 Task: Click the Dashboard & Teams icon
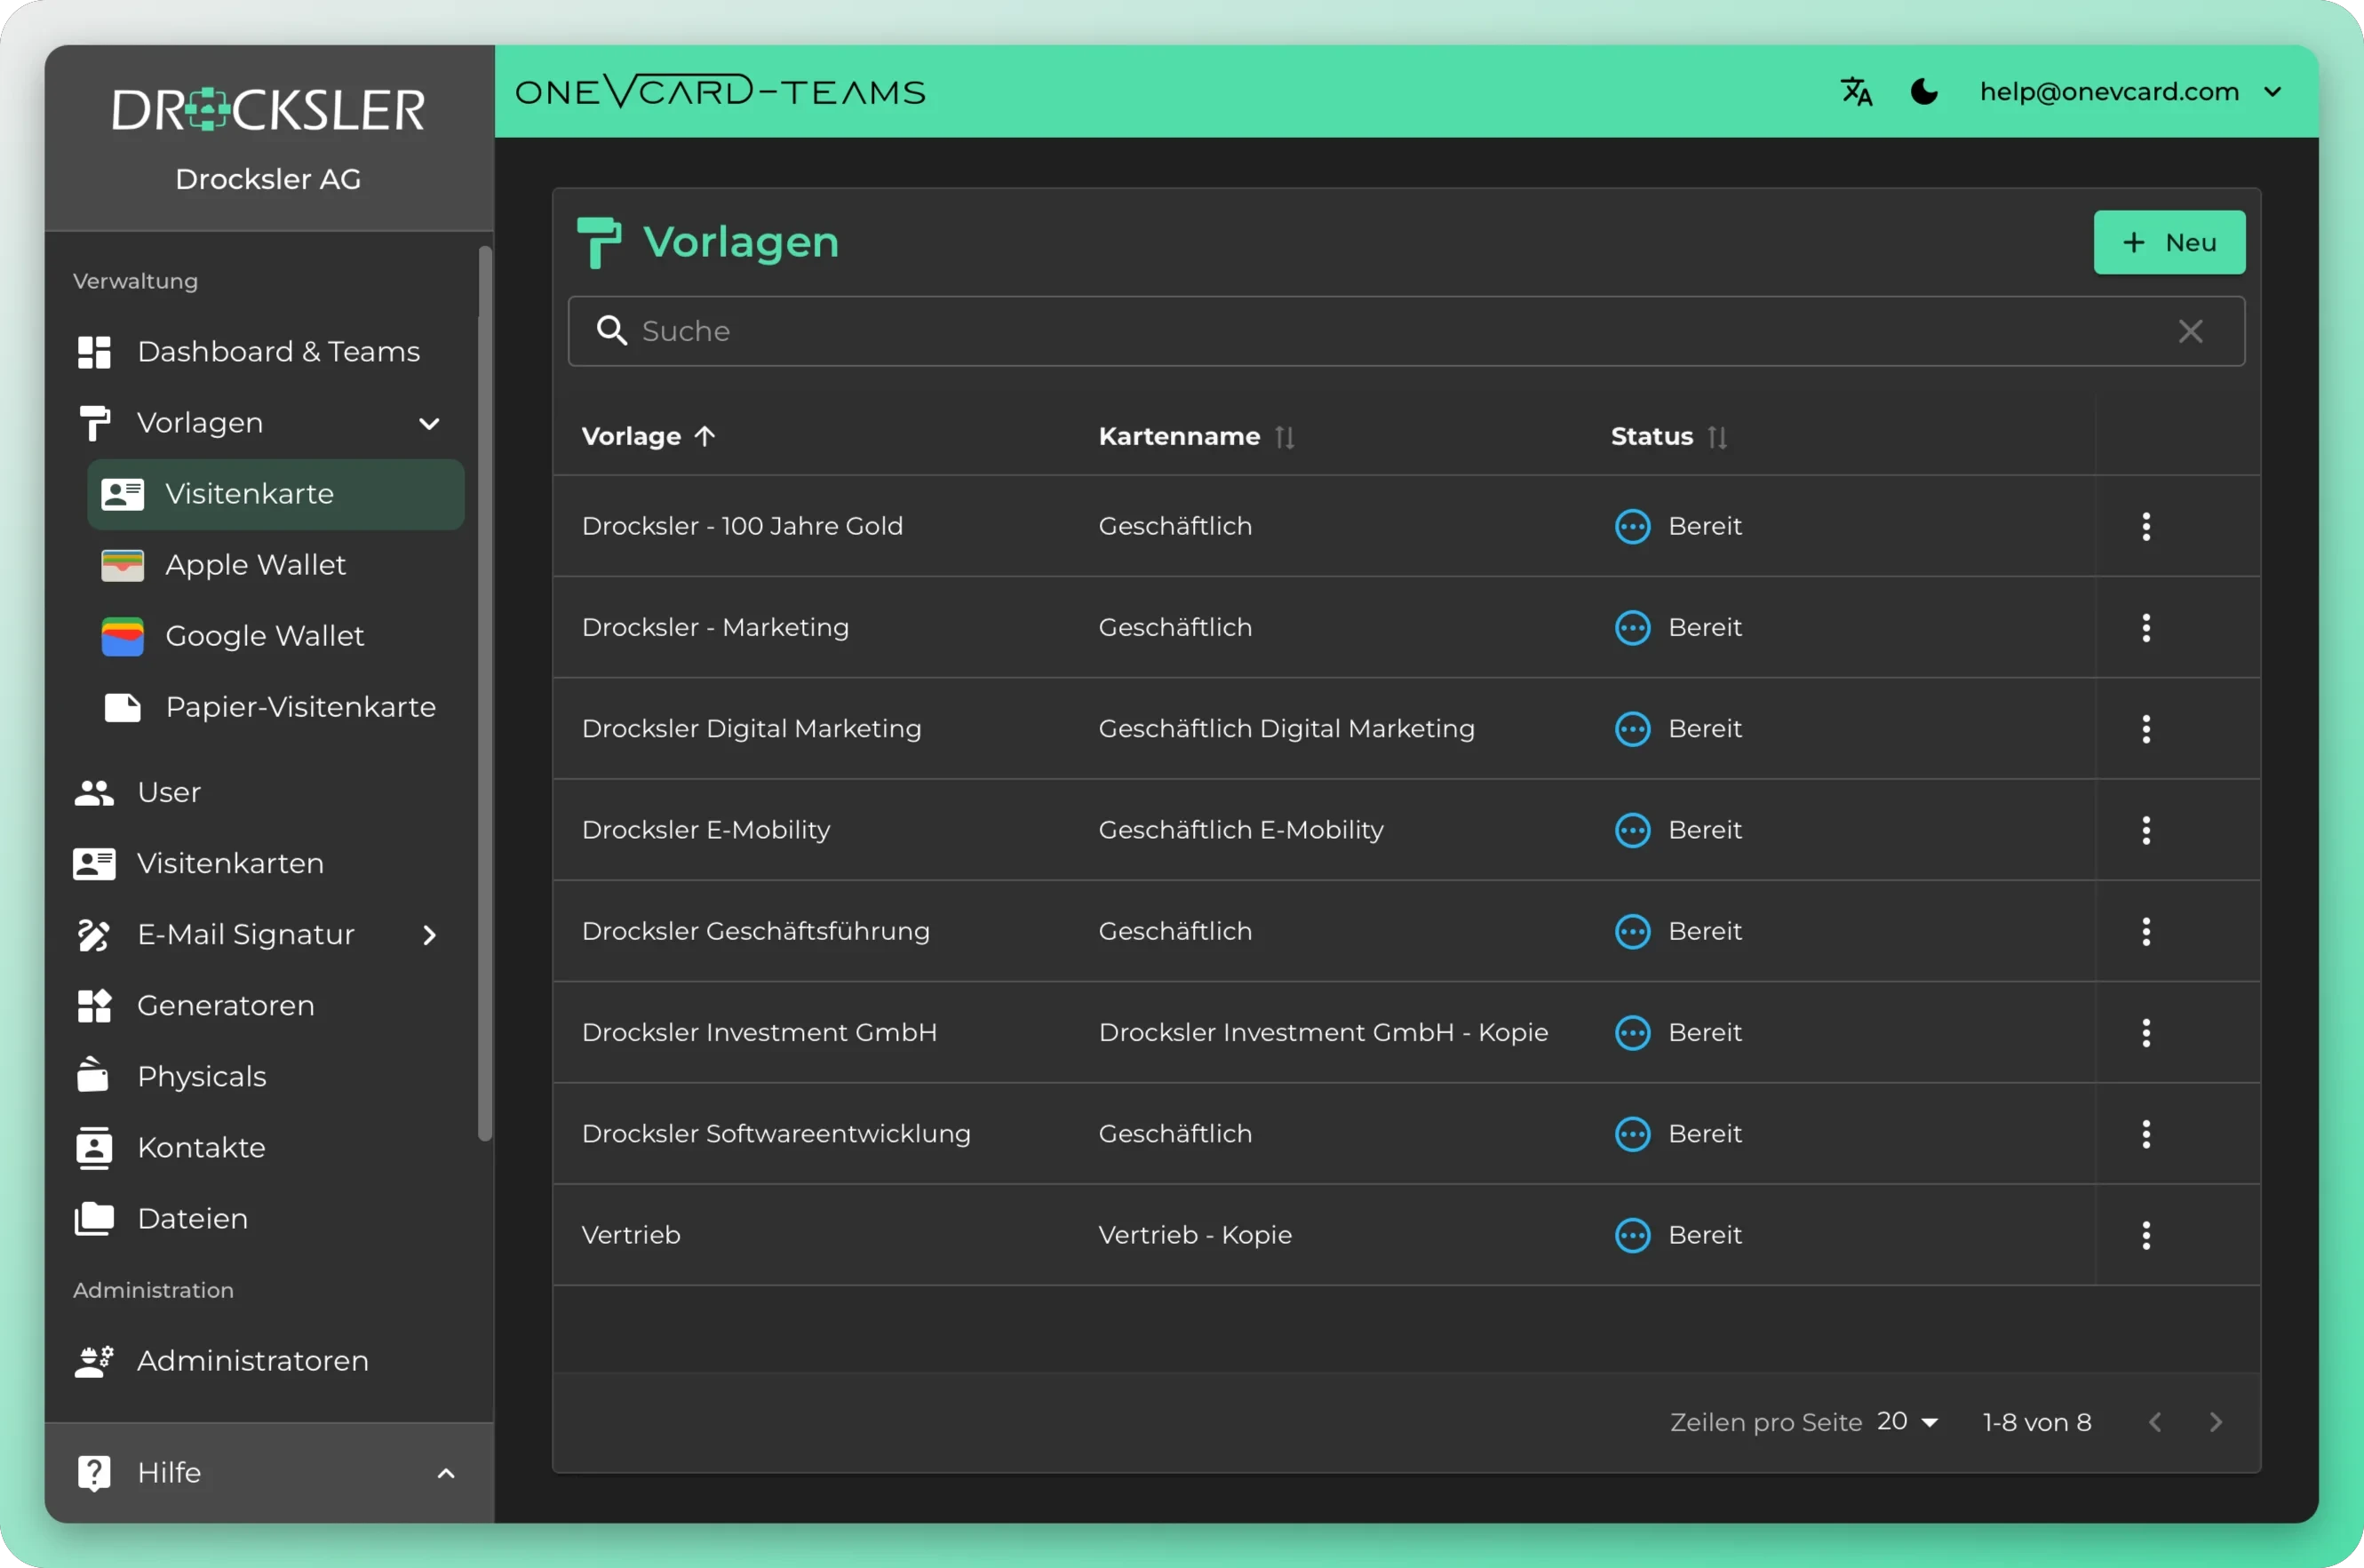tap(94, 352)
